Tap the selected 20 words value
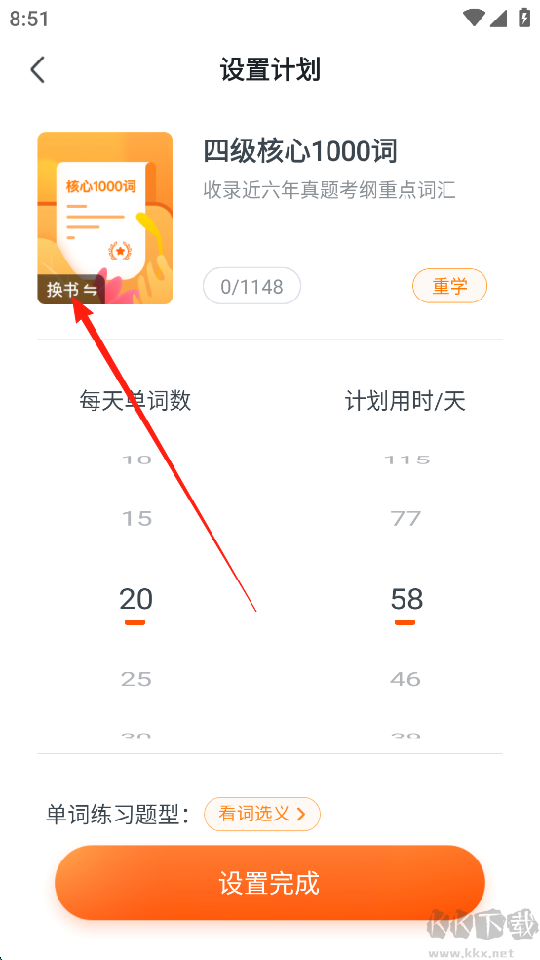Screen dimensions: 540x960 [135, 599]
